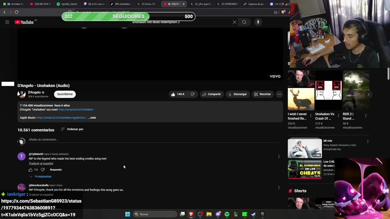Run search with the magnifier icon

(x=244, y=22)
